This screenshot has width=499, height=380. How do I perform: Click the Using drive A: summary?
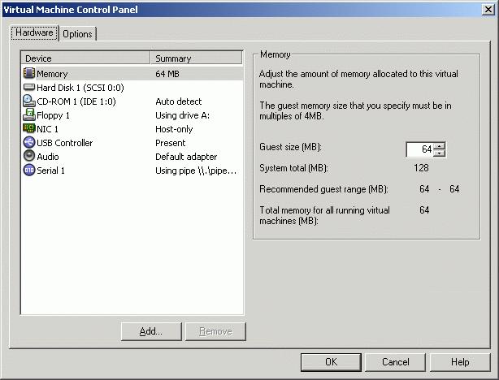[182, 115]
